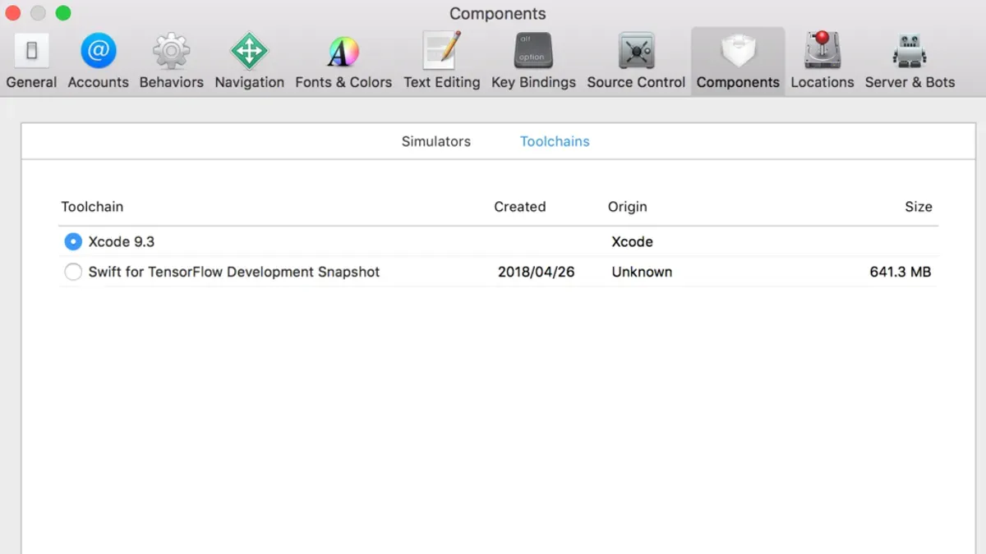This screenshot has height=554, width=986.
Task: Click the 2018/04/26 created date
Action: tap(536, 272)
